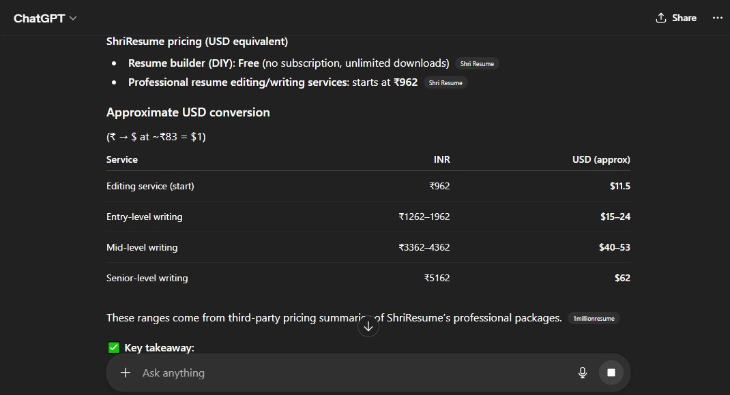
Task: Open the Shri Resume citation after the DIY bullet
Action: [477, 63]
